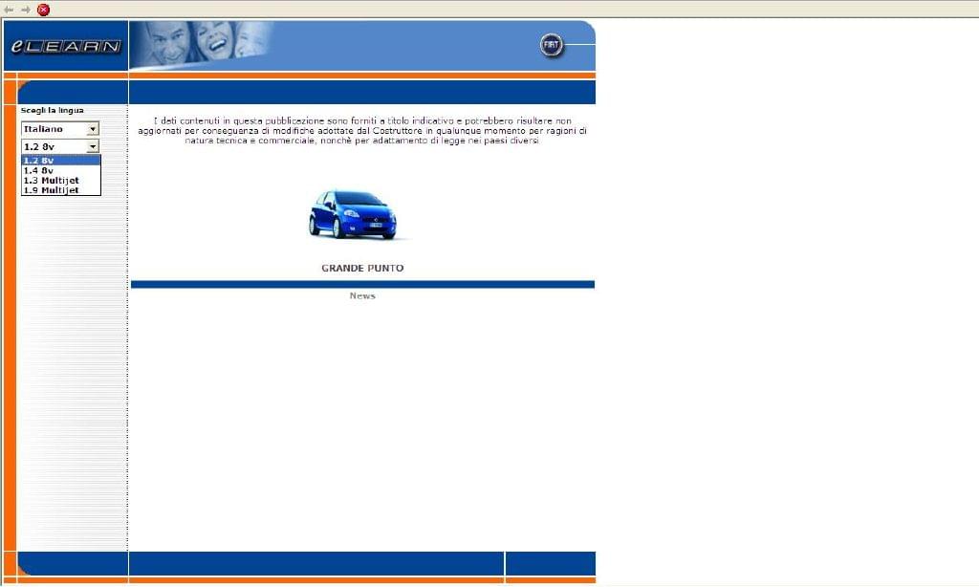Choose the 1.4 8v engine option

pyautogui.click(x=60, y=170)
